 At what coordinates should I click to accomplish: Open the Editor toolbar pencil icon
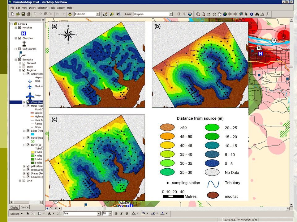pyautogui.click(x=105, y=14)
